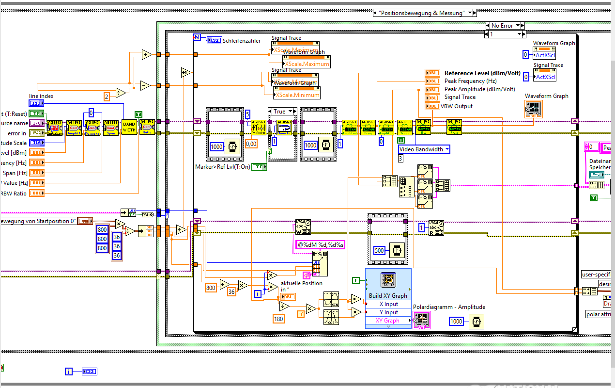
Task: Toggle the True constant under the Trace VI
Action: click(401, 140)
